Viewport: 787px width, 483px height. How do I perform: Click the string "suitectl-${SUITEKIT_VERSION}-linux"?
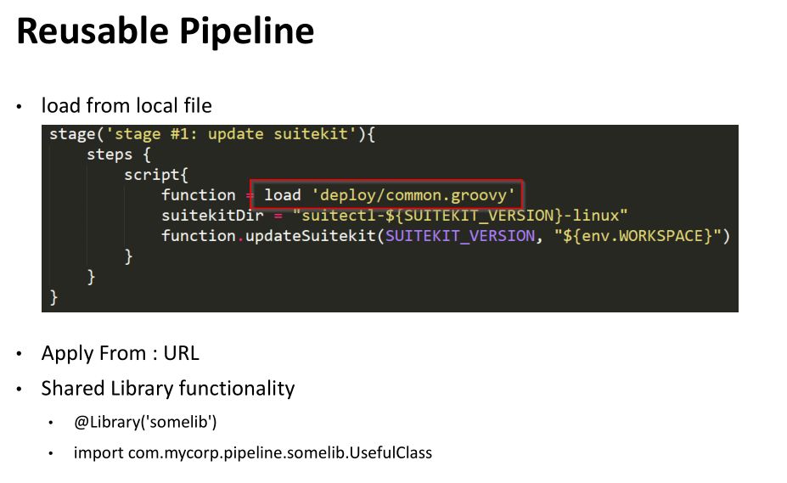point(460,216)
